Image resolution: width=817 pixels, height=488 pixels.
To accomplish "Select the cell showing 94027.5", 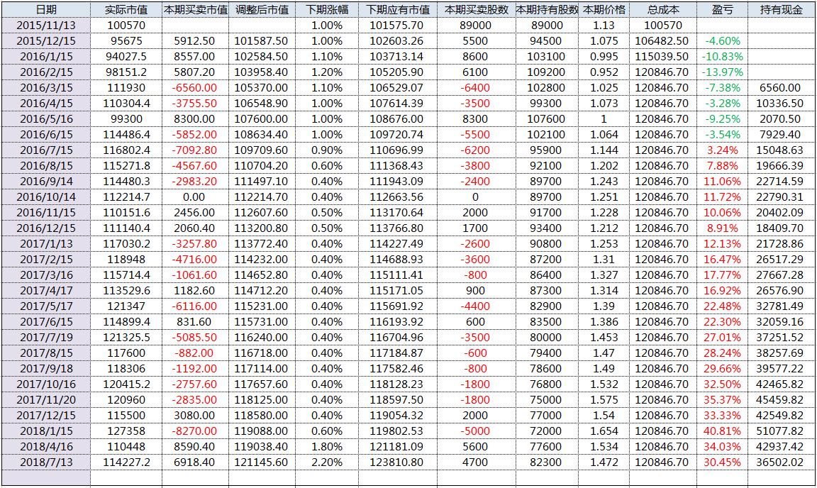I will point(126,57).
